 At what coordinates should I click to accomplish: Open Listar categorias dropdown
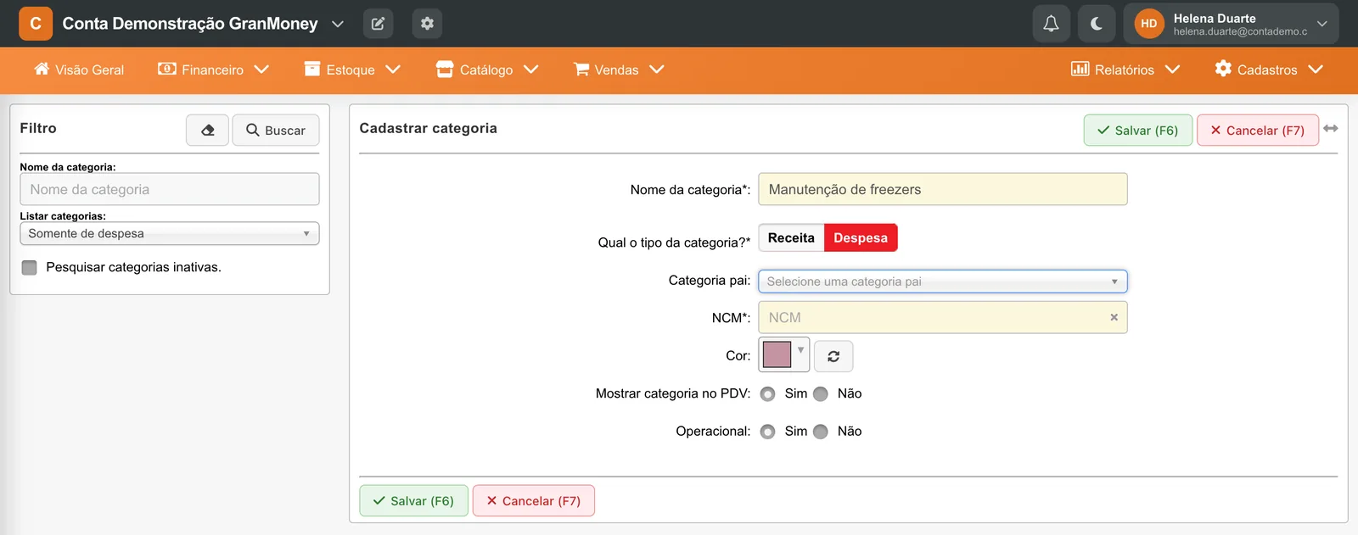(x=170, y=233)
